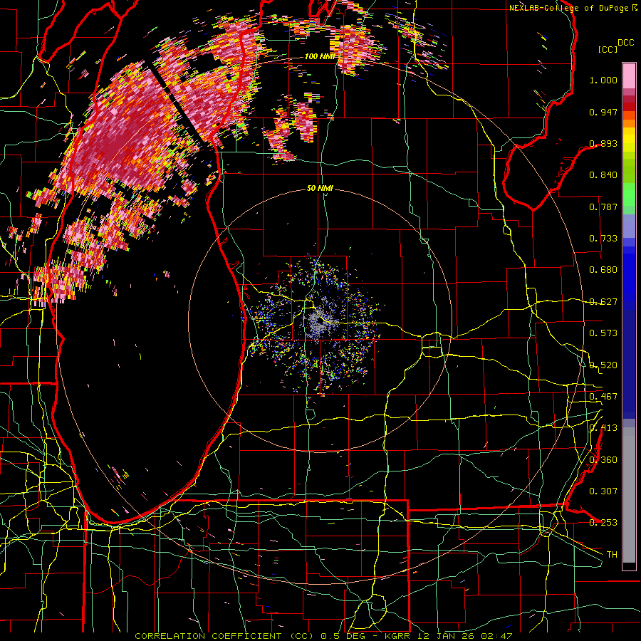This screenshot has height=641, width=641.
Task: Click the 0.253 scale value
Action: (x=603, y=523)
